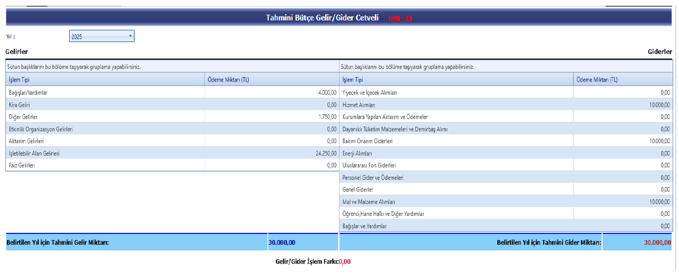Click the Gelirler grouping panel area

(x=171, y=66)
